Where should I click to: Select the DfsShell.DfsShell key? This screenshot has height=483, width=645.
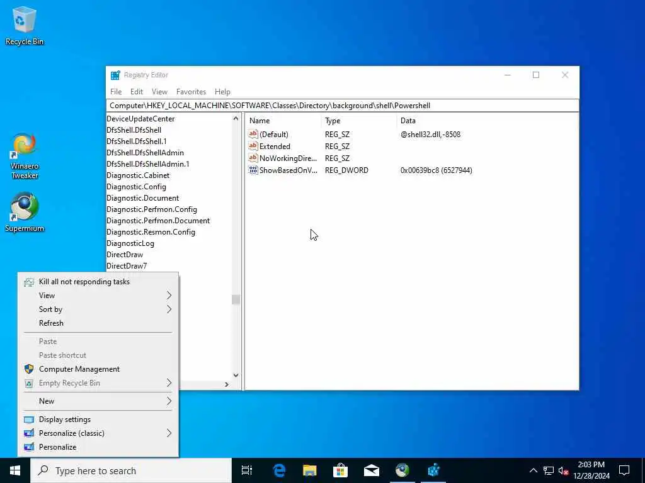[134, 130]
